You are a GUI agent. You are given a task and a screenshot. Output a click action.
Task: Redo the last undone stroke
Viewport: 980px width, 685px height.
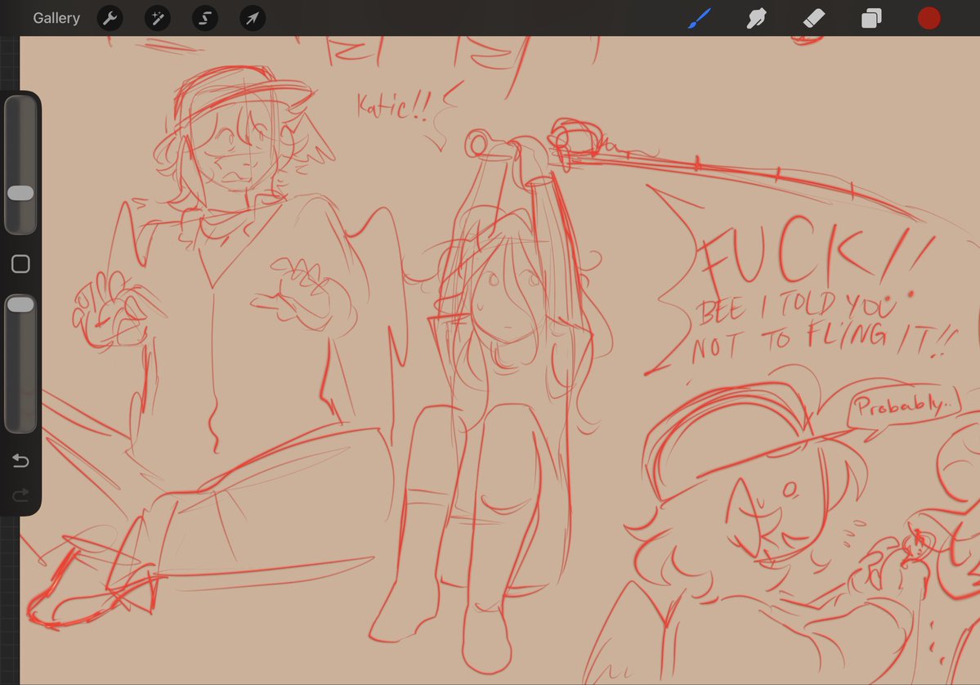[20, 495]
